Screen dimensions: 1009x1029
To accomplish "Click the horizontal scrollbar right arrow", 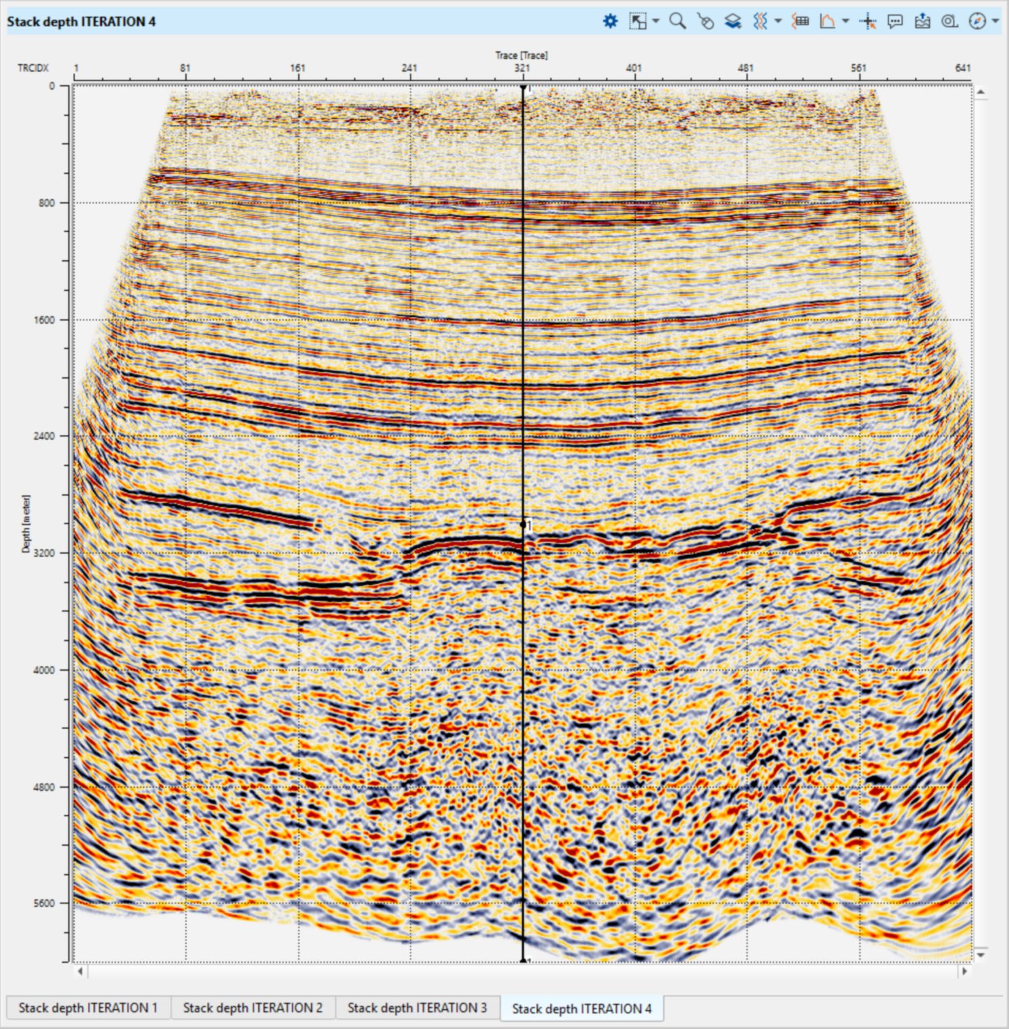I will point(964,972).
